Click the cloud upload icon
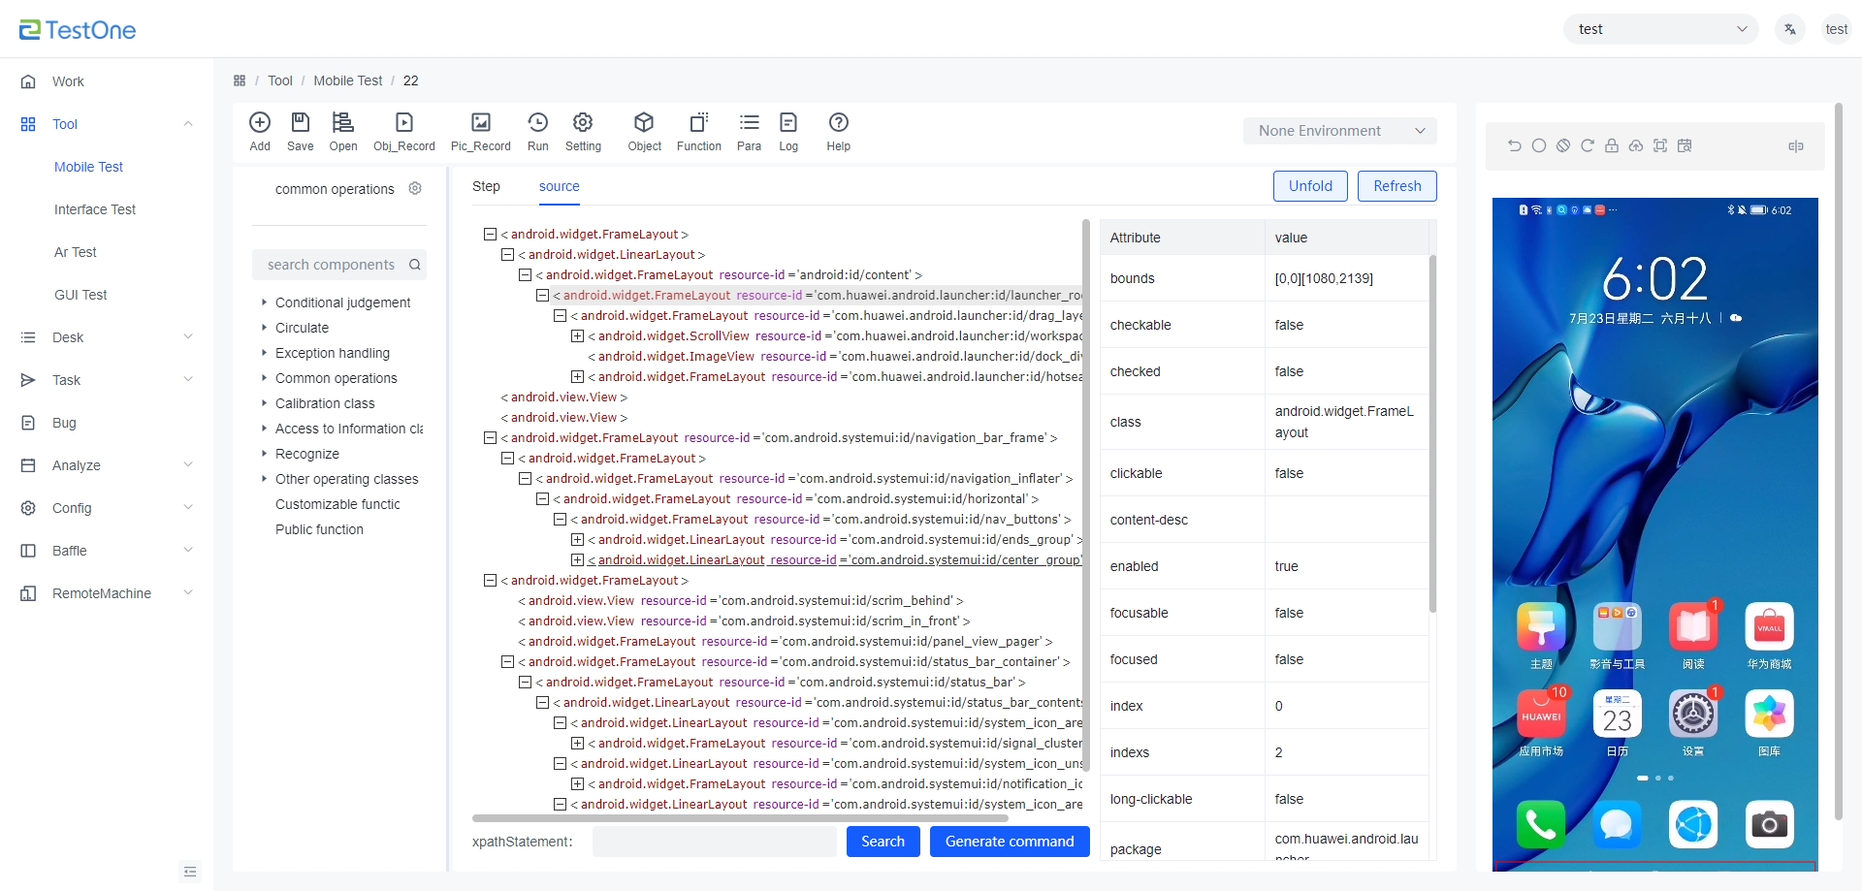The width and height of the screenshot is (1862, 891). pos(1636,145)
